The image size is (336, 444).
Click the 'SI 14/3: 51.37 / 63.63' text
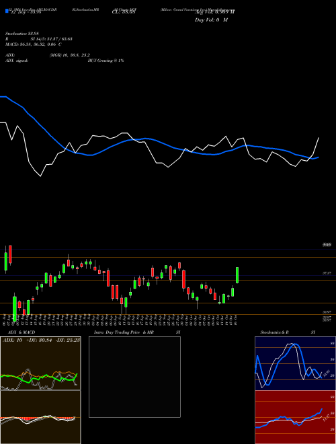52,39
